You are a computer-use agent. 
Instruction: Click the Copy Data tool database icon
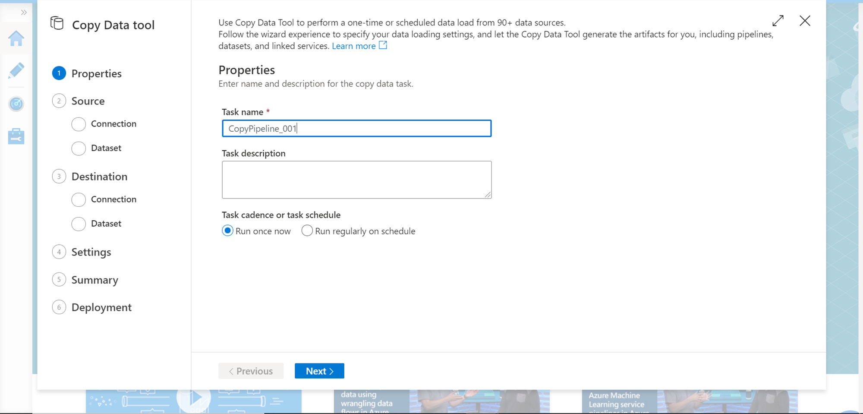(57, 23)
